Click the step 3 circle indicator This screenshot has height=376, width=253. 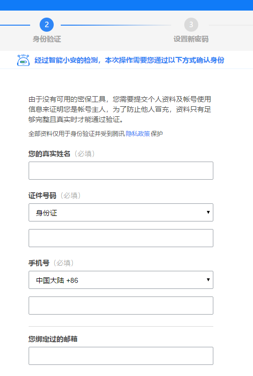(191, 25)
